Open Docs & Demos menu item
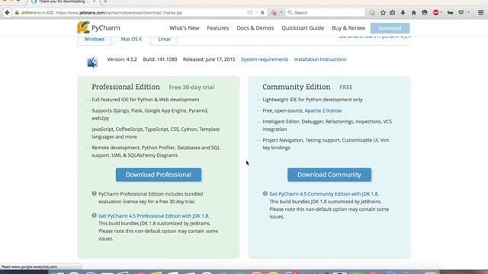The image size is (488, 274). [x=255, y=28]
